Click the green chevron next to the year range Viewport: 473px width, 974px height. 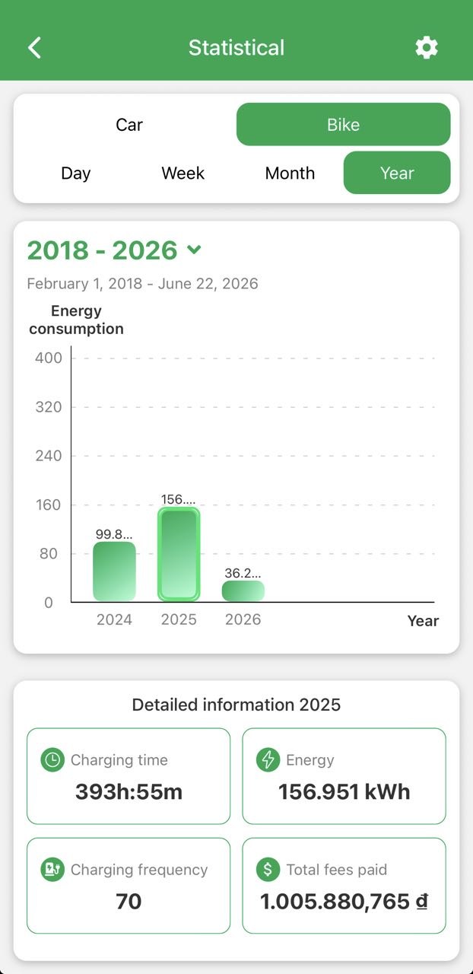pos(195,250)
